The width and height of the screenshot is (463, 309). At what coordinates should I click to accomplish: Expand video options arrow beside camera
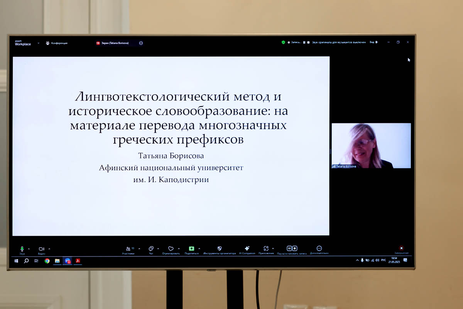(x=49, y=249)
